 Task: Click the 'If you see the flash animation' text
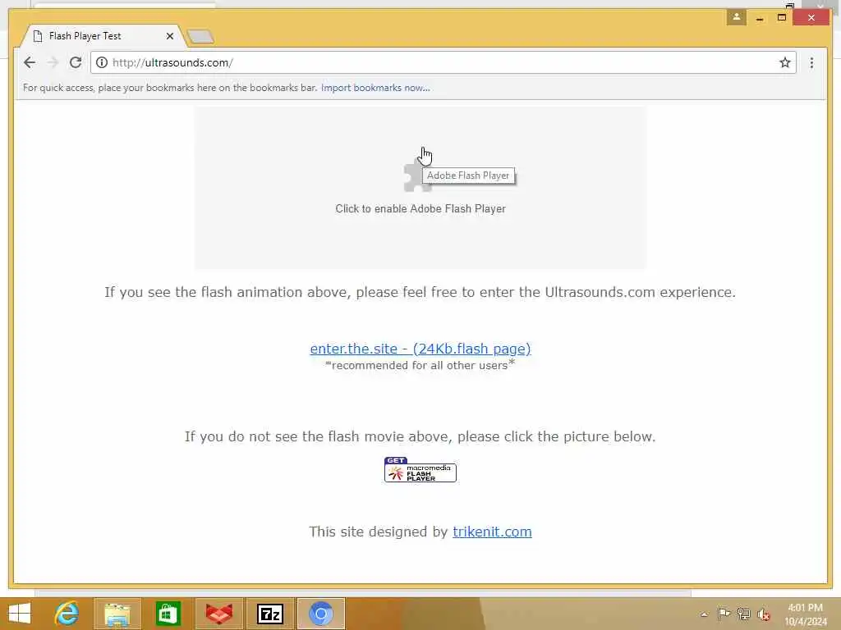click(420, 293)
